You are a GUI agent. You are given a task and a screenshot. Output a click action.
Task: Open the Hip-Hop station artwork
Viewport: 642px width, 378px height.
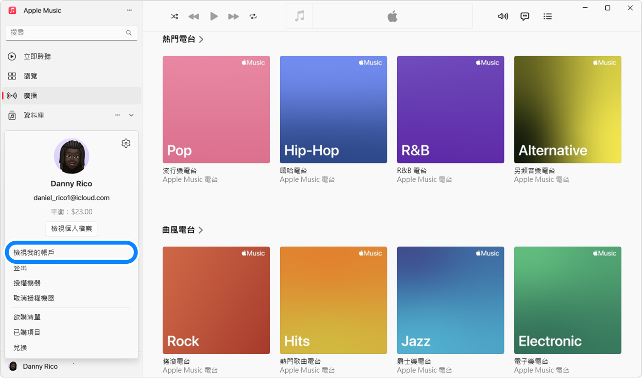point(333,110)
